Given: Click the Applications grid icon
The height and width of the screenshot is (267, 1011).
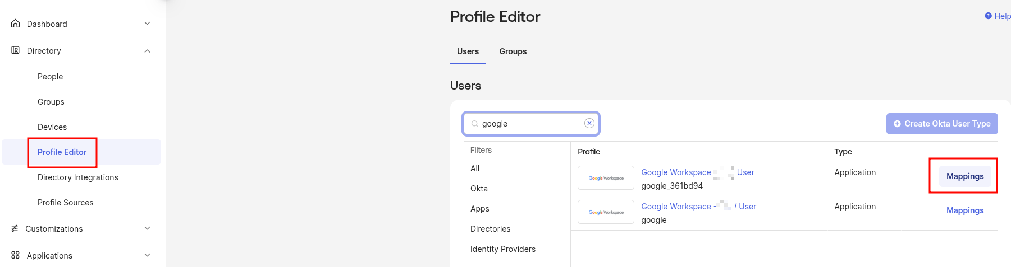Looking at the screenshot, I should (x=15, y=255).
